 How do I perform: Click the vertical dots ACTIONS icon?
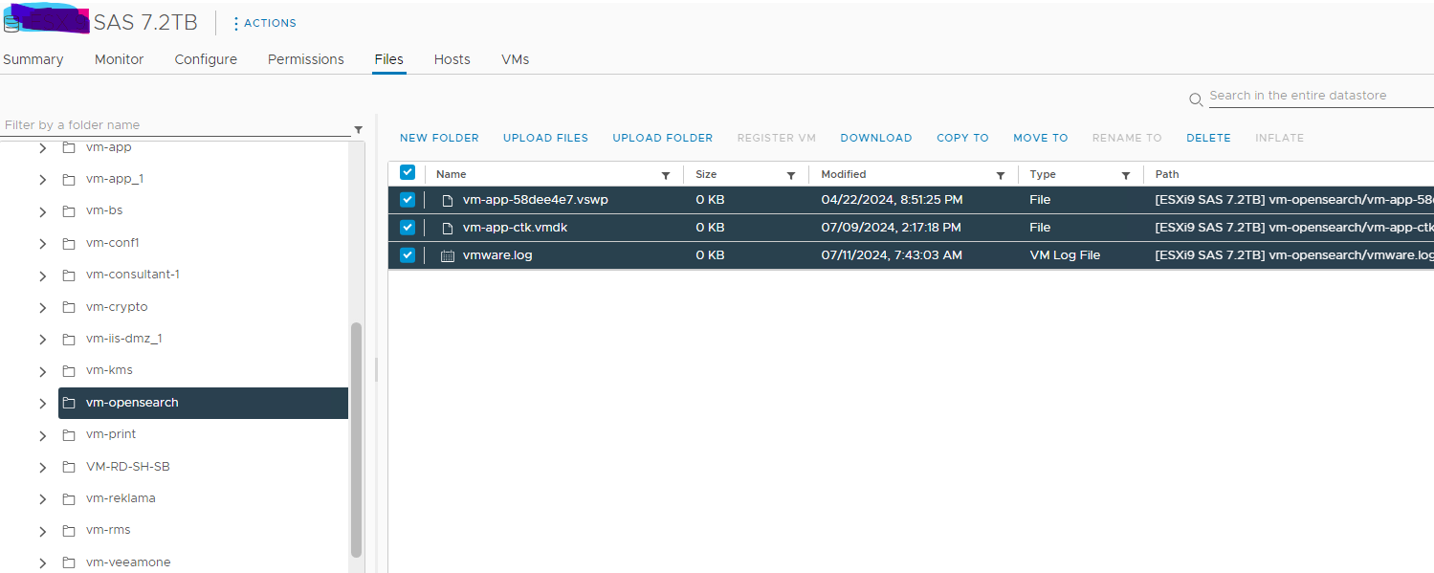(235, 23)
